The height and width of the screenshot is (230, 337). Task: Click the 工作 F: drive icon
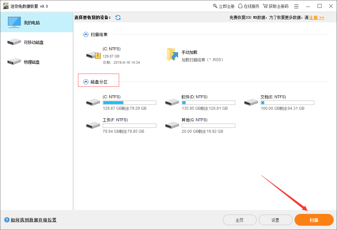[x=93, y=125]
